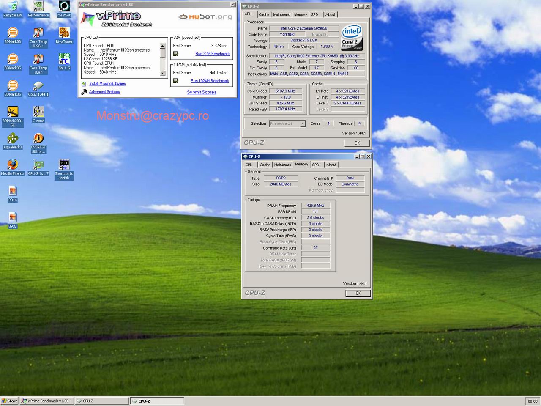Open the AquaMark3 desktop icon
Viewport: 541px width, 406px height.
pyautogui.click(x=13, y=141)
